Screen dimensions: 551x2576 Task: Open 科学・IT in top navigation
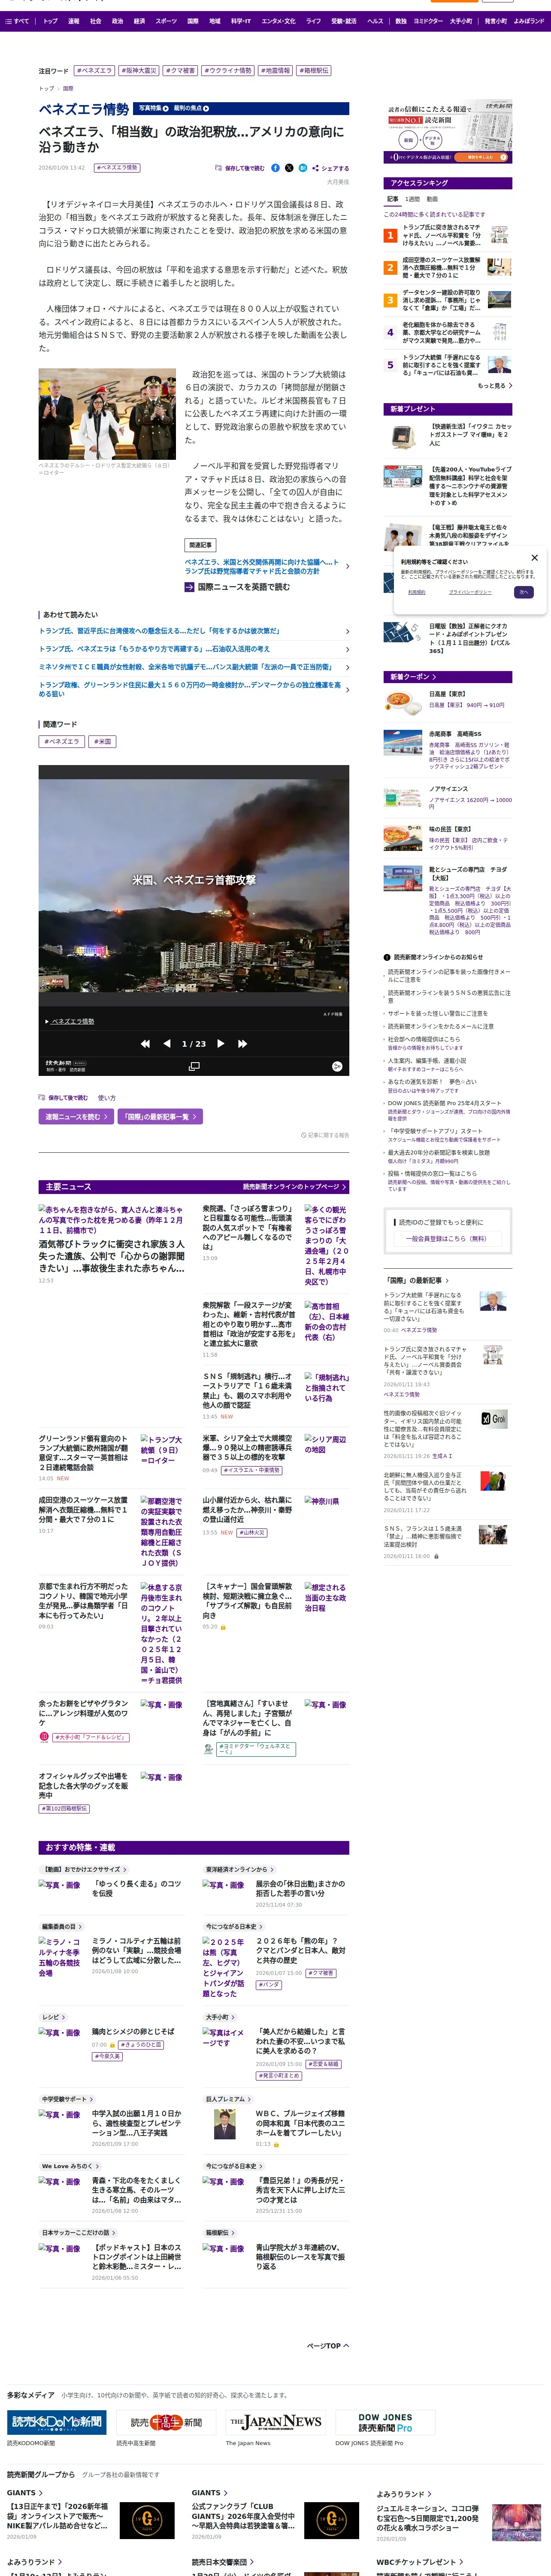(x=241, y=21)
